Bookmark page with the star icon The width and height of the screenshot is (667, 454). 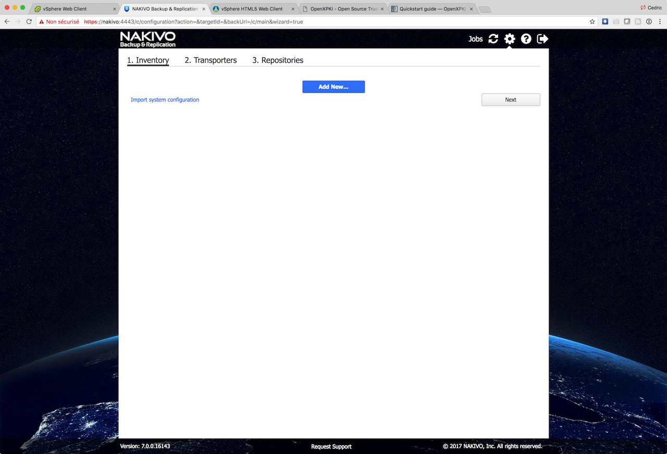point(592,22)
